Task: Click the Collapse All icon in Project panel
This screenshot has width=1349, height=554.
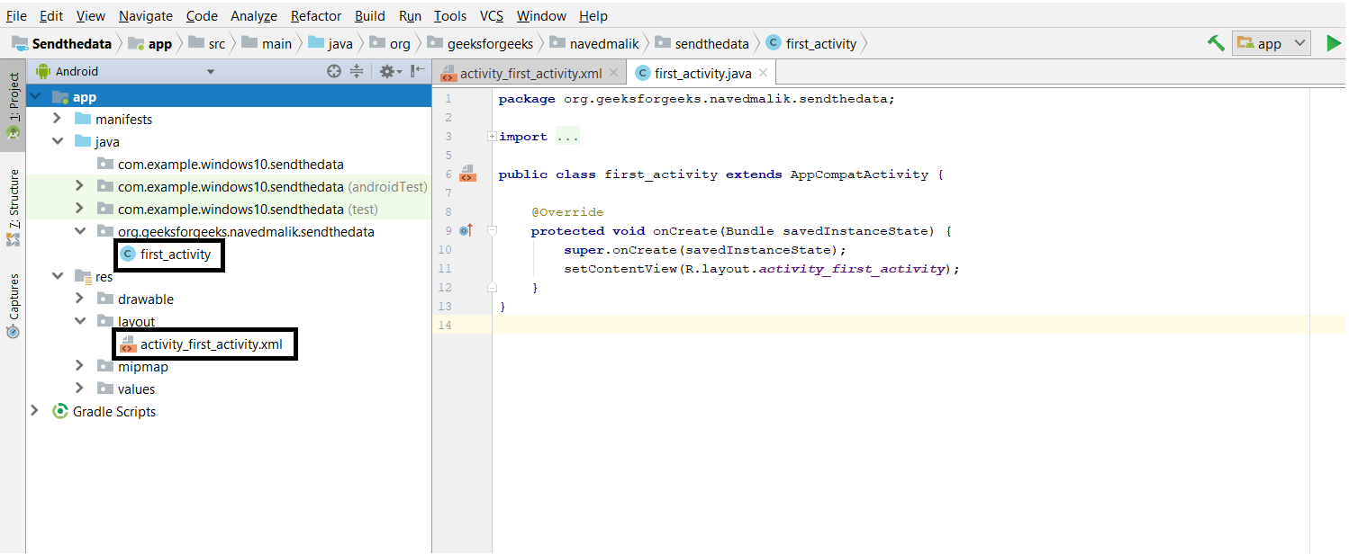Action: pyautogui.click(x=357, y=71)
